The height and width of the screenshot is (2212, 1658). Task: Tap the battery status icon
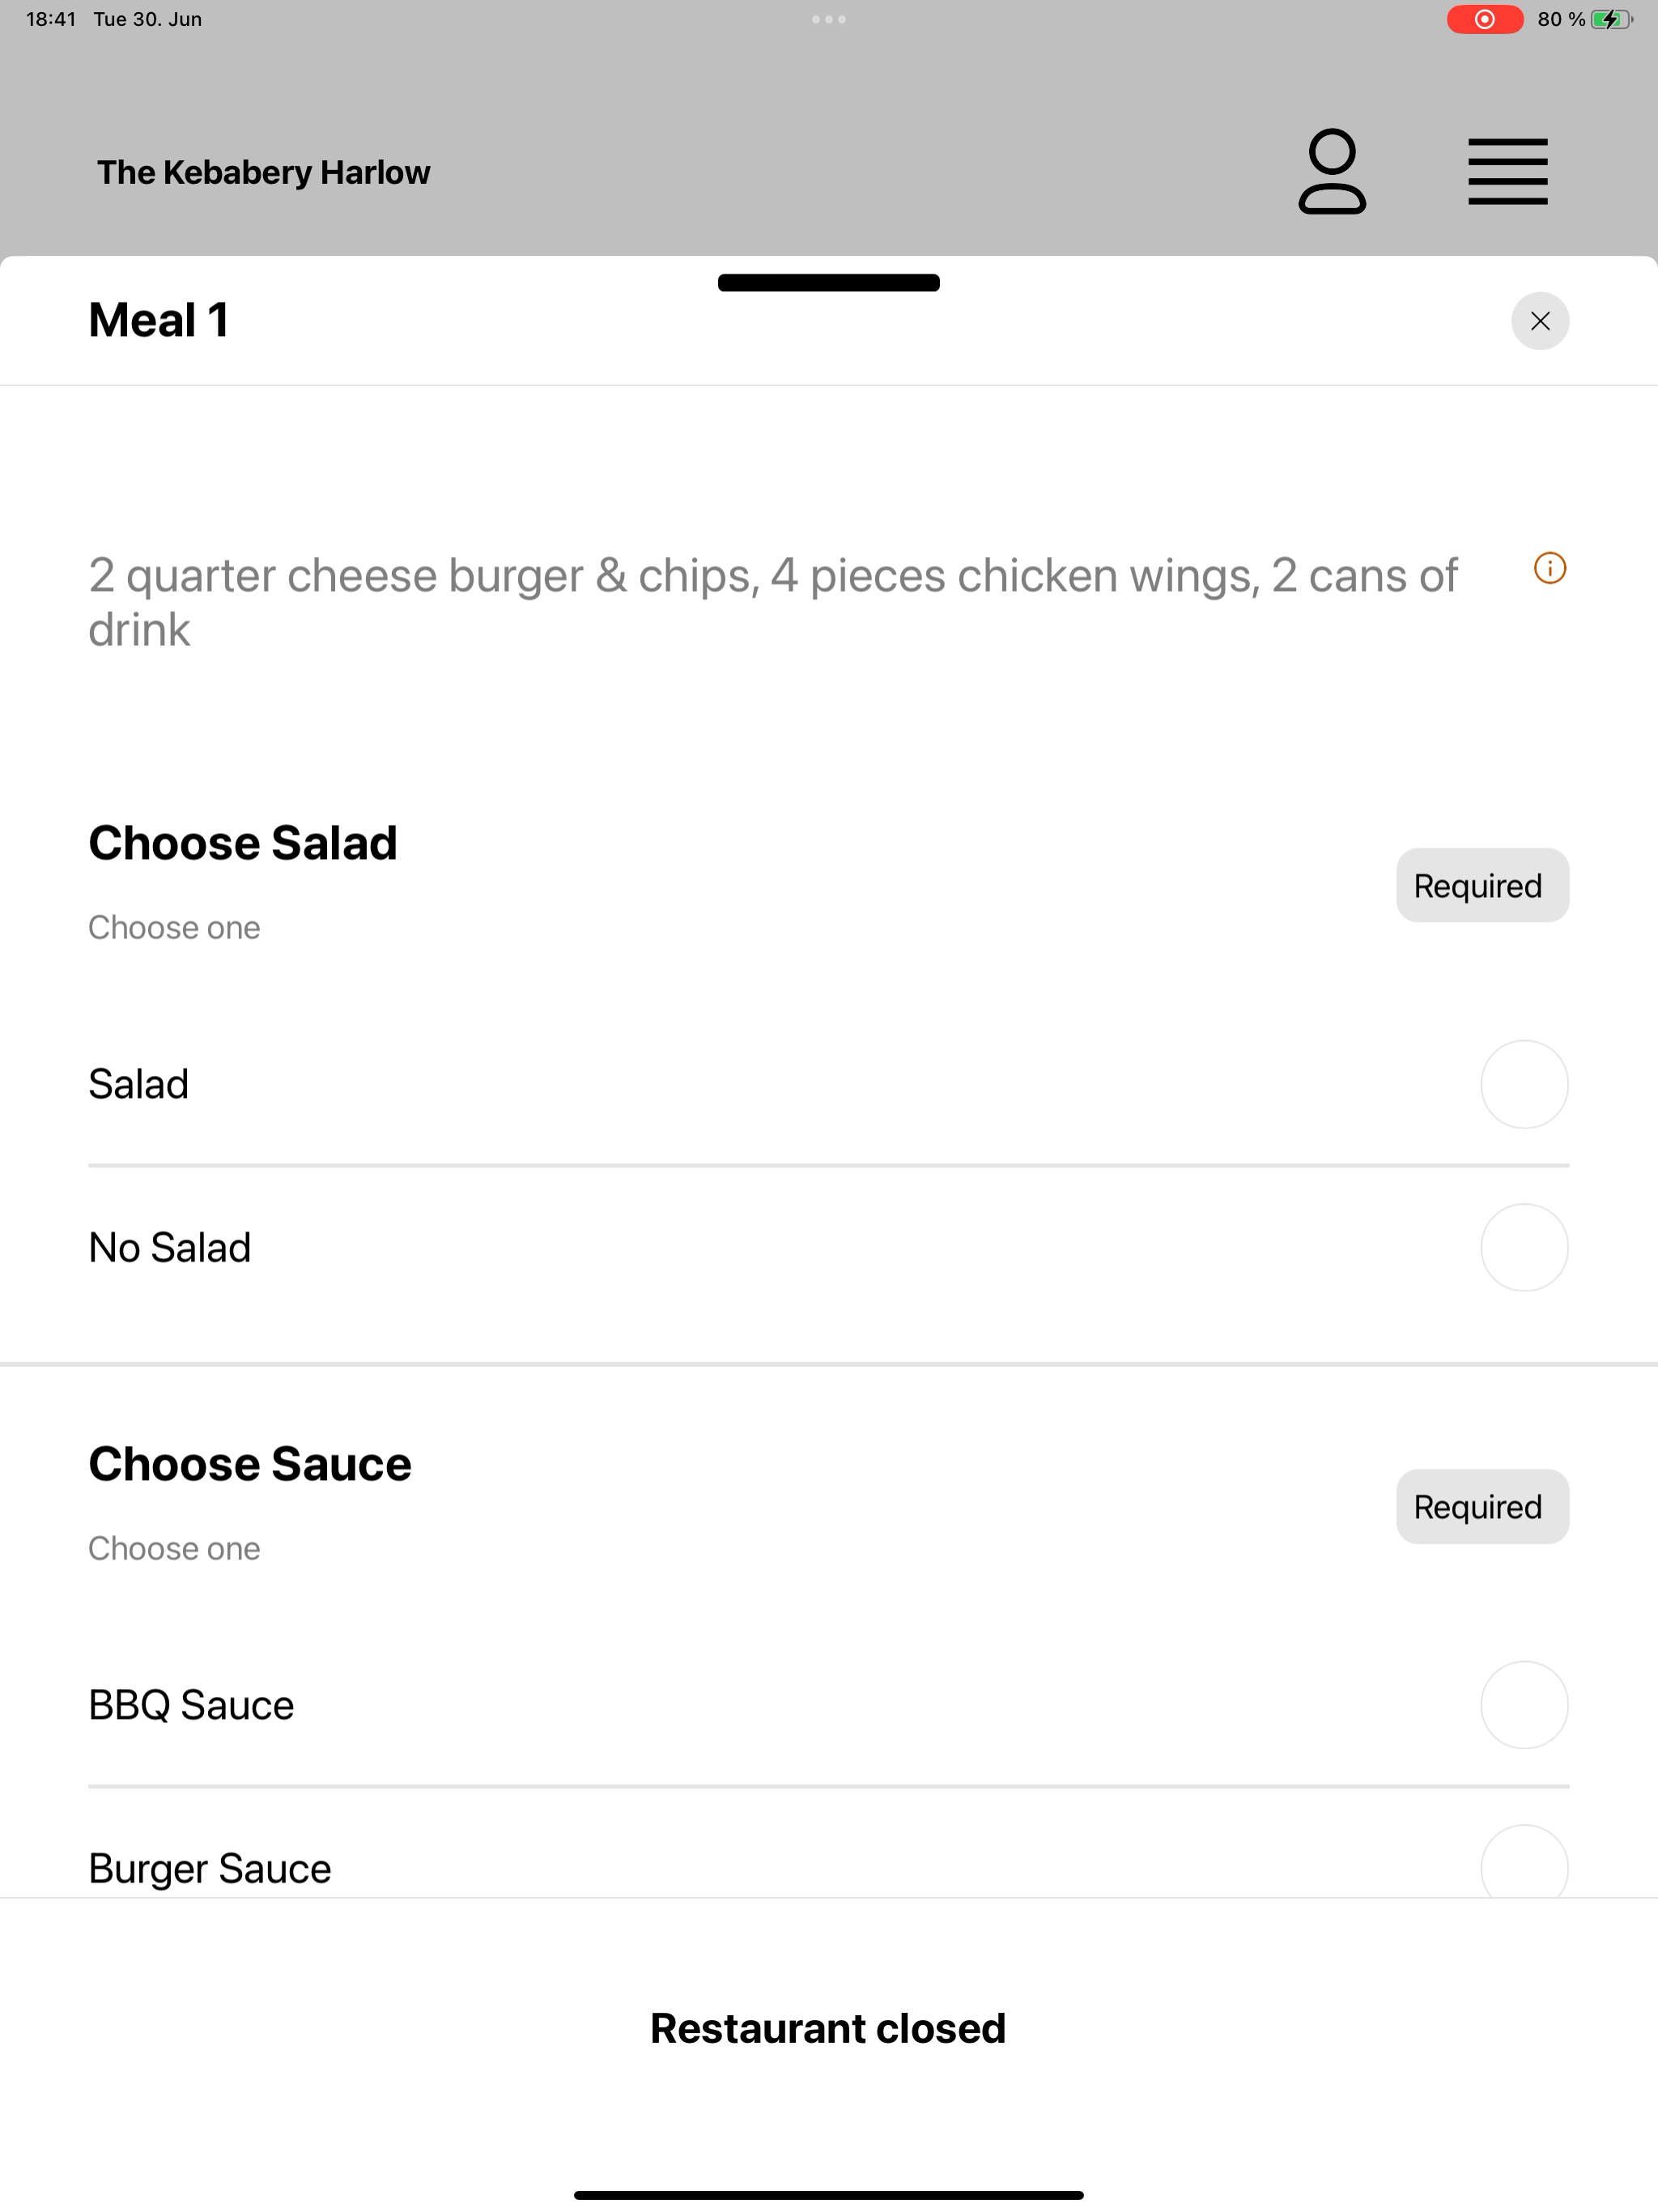coord(1611,19)
